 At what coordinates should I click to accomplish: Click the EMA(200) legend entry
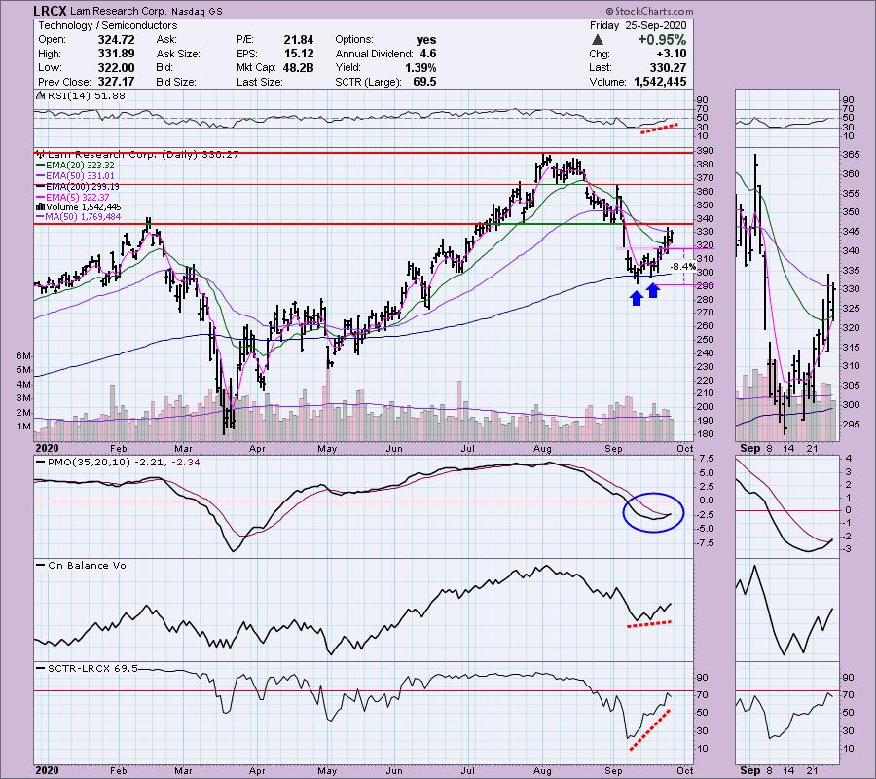click(78, 187)
